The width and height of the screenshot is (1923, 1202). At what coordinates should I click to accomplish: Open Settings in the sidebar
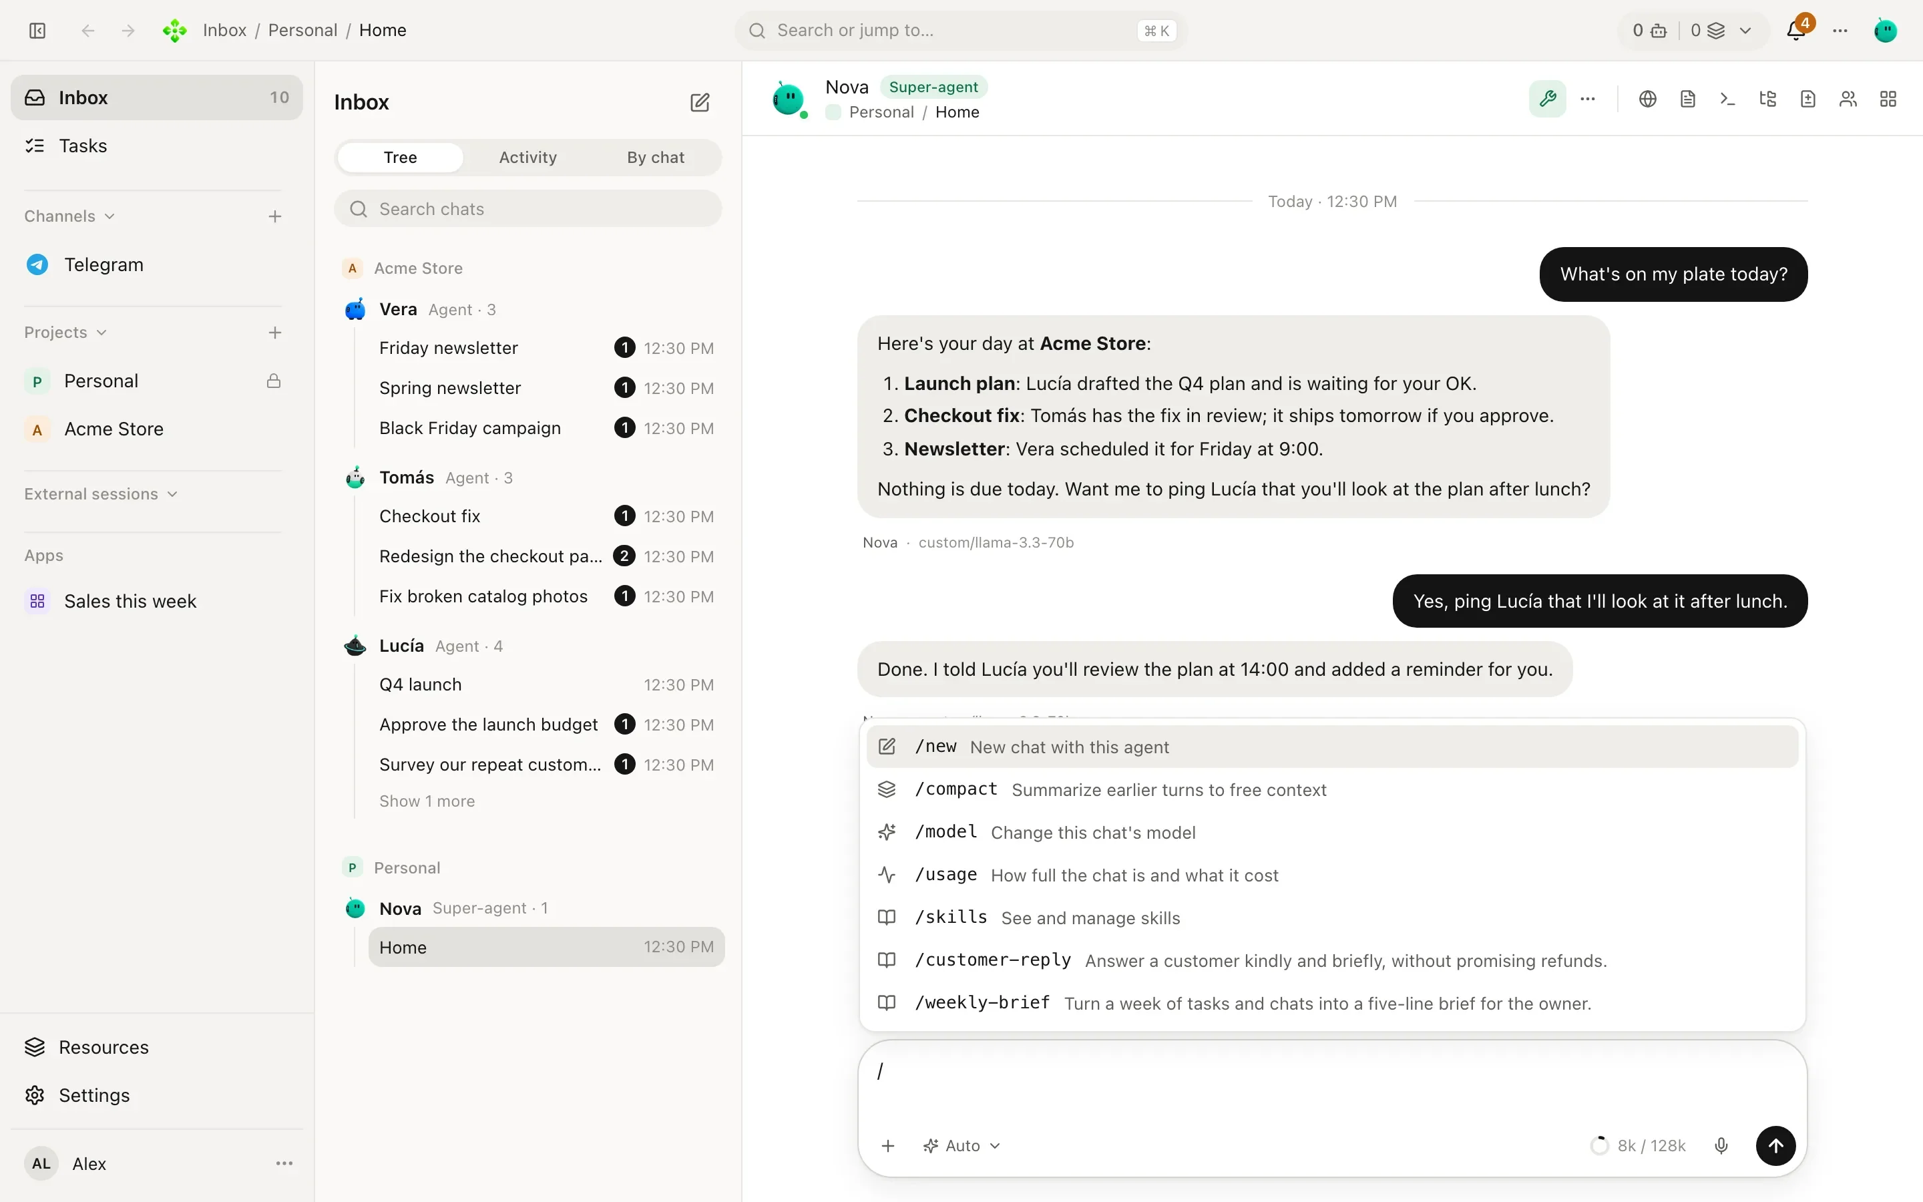156,1094
